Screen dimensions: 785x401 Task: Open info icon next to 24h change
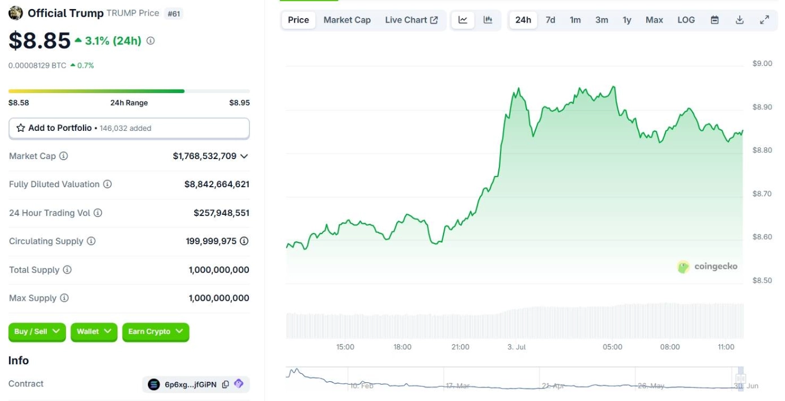click(x=151, y=41)
